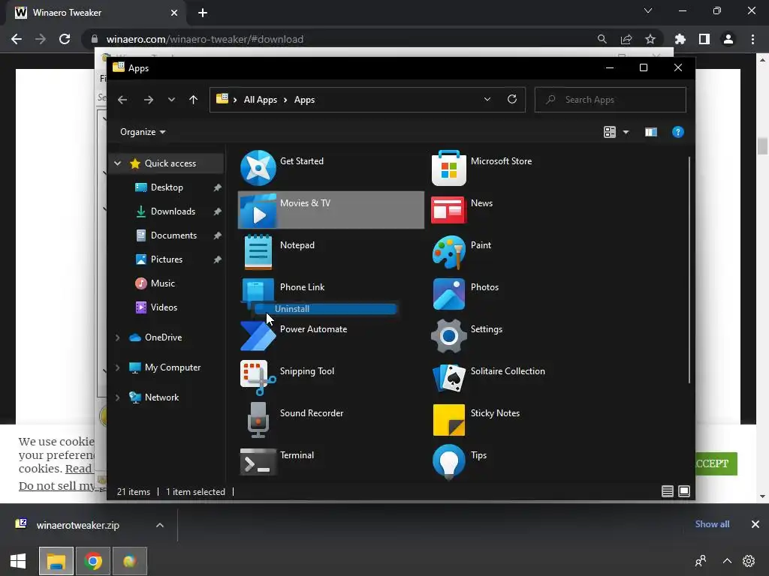Open a new Chrome tab
The height and width of the screenshot is (576, 769).
(203, 13)
